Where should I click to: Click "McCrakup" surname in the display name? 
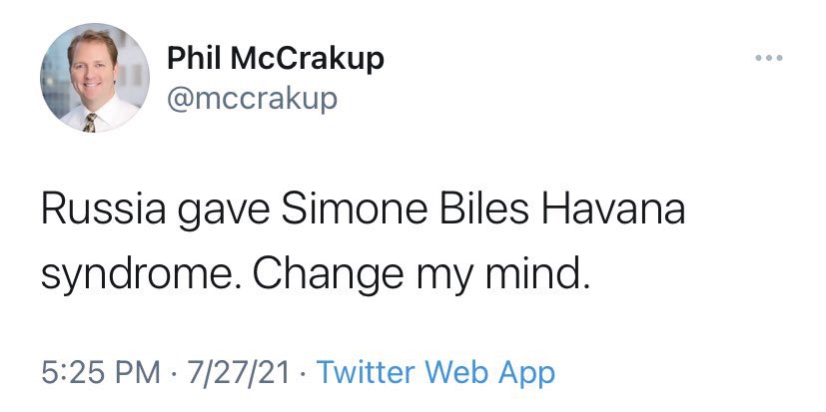pyautogui.click(x=307, y=60)
